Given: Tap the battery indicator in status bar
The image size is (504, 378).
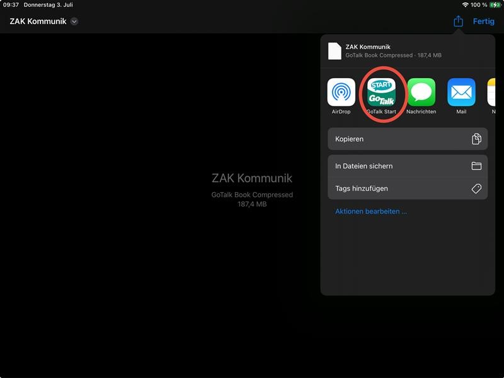Looking at the screenshot, I should tap(495, 5).
